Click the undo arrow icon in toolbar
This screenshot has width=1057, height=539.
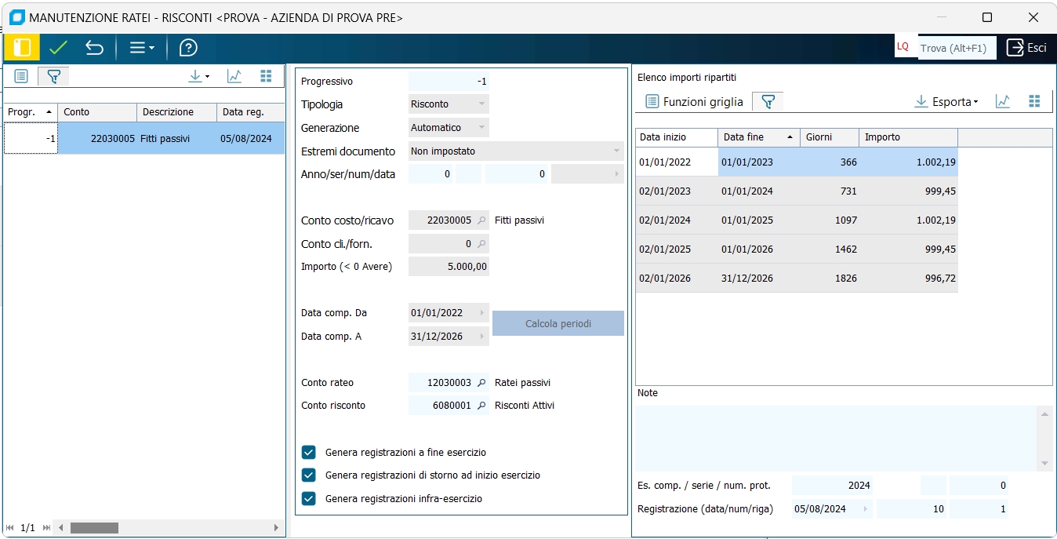94,48
